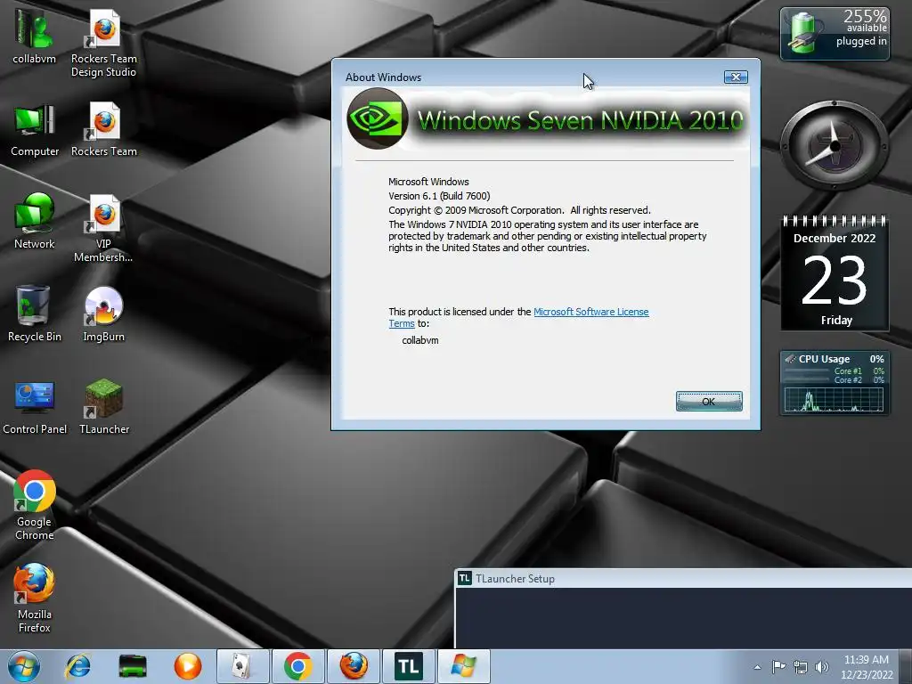This screenshot has width=912, height=684.
Task: Click the Terms link text
Action: 402,323
